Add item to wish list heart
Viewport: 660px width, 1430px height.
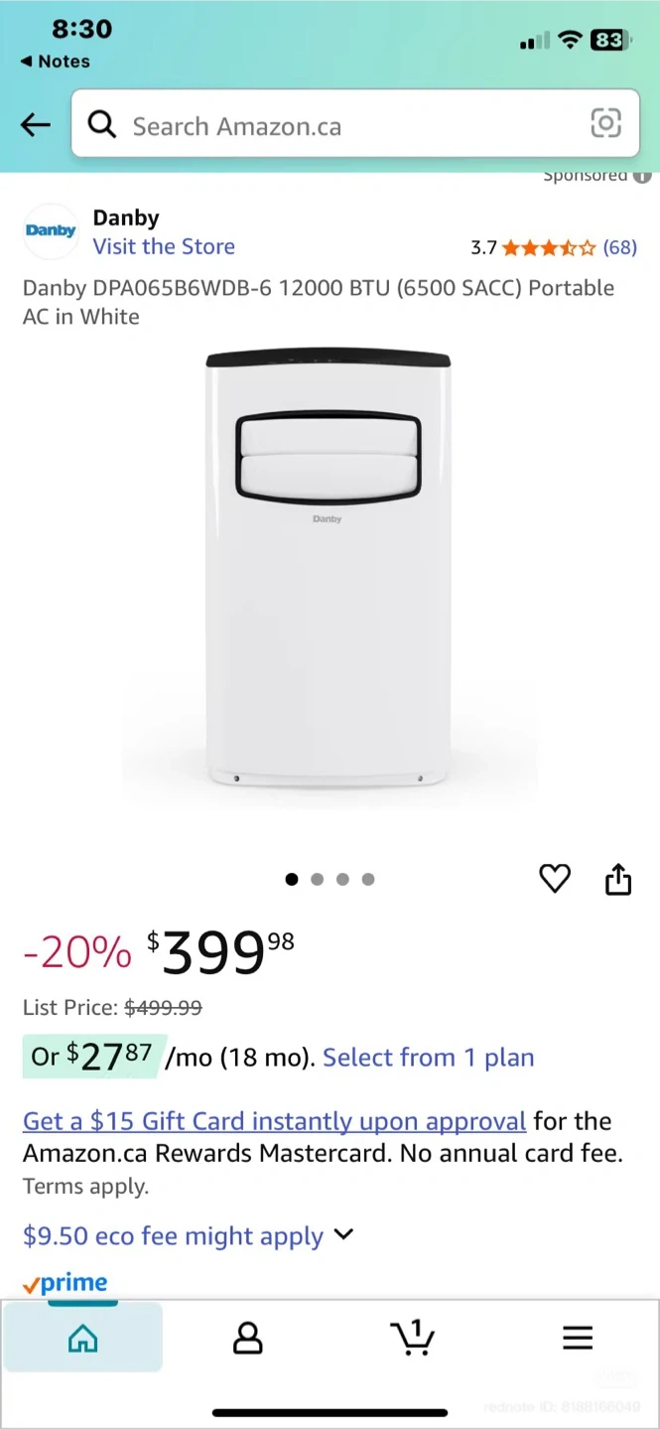(555, 879)
